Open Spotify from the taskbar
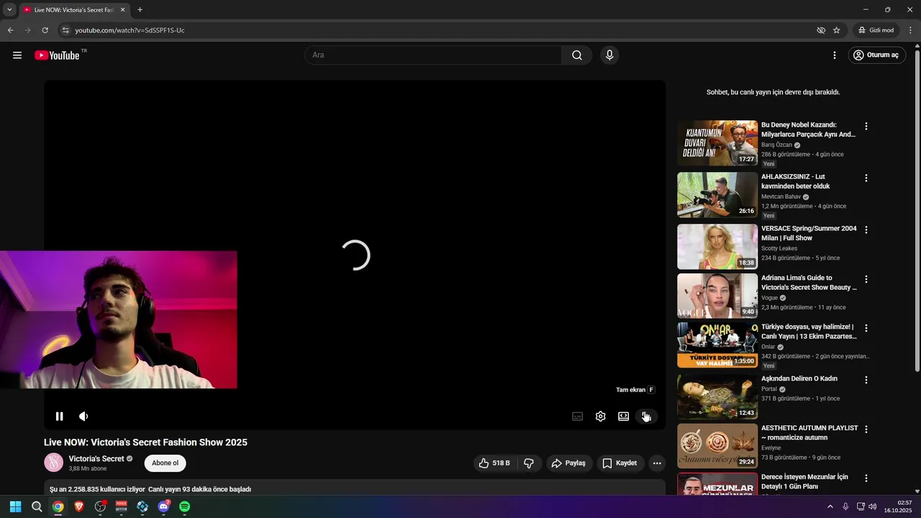The height and width of the screenshot is (518, 921). point(184,506)
